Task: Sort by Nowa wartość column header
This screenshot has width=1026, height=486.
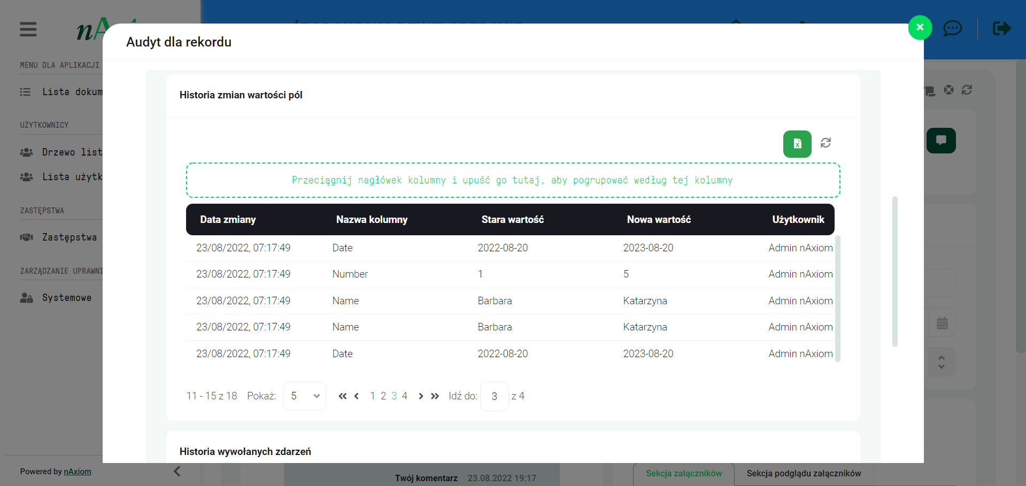Action: [659, 220]
